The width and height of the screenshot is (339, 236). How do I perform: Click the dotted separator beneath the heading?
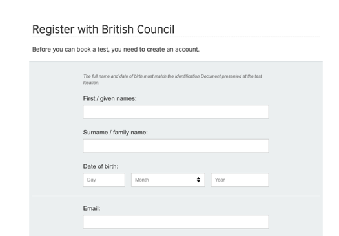pyautogui.click(x=176, y=37)
